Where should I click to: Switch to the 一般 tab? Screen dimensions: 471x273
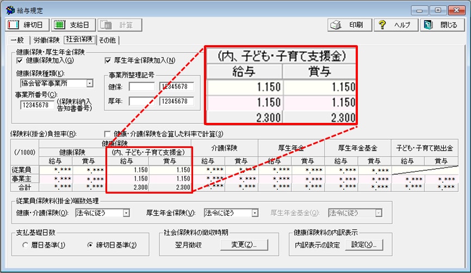tap(17, 40)
